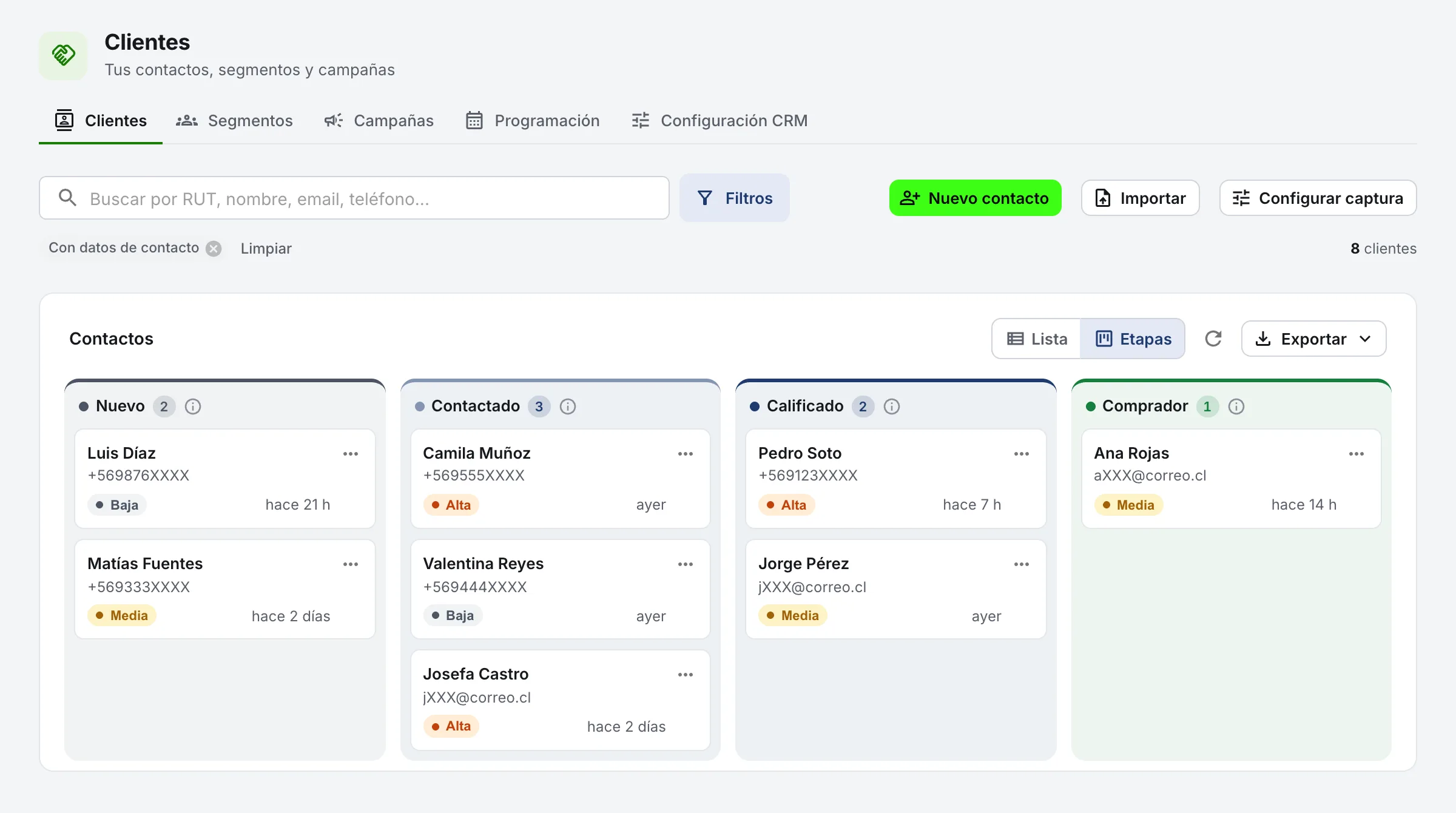Click the refresh contacts icon
1456x813 pixels.
point(1213,339)
